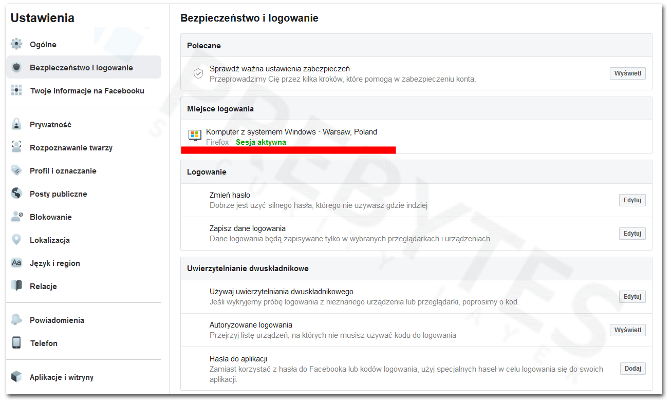The width and height of the screenshot is (671, 403).
Task: Select the Telefon phone icon
Action: (16, 343)
